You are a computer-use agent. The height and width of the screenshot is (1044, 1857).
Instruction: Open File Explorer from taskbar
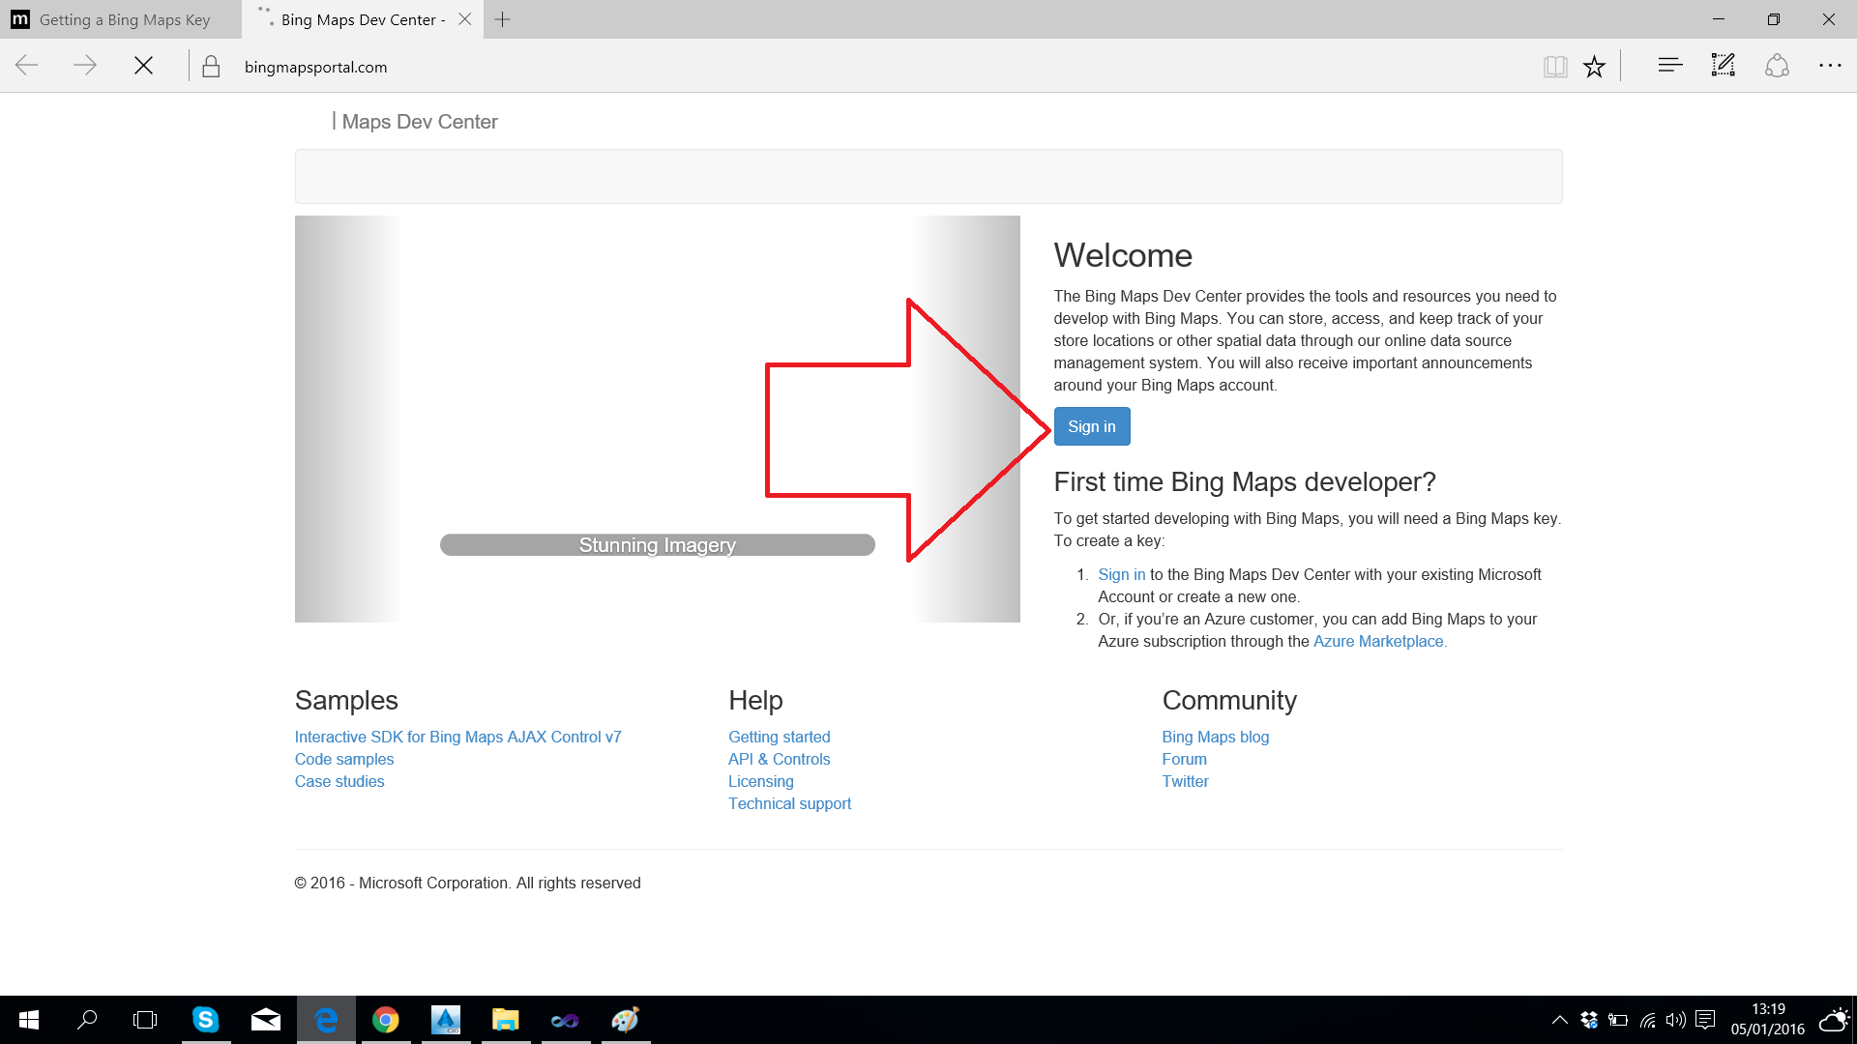point(506,1020)
